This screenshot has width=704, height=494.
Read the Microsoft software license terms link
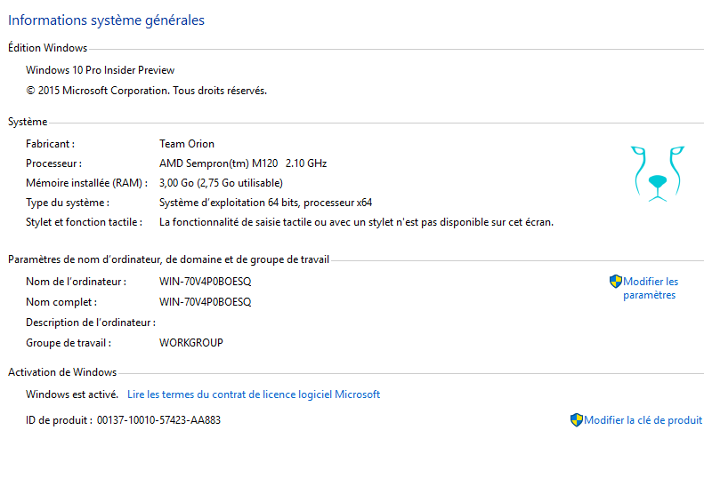click(254, 394)
